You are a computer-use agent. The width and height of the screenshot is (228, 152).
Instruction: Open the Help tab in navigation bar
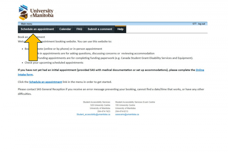pyautogui.click(x=120, y=29)
